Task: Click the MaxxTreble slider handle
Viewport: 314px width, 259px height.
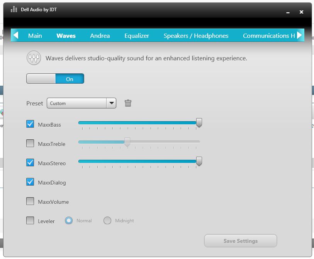Action: point(127,142)
